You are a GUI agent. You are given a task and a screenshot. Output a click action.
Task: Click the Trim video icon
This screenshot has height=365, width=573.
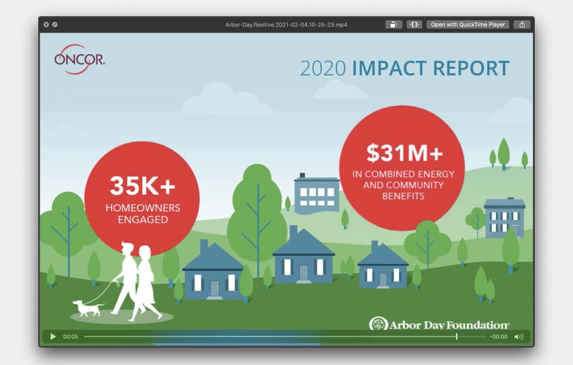click(414, 24)
